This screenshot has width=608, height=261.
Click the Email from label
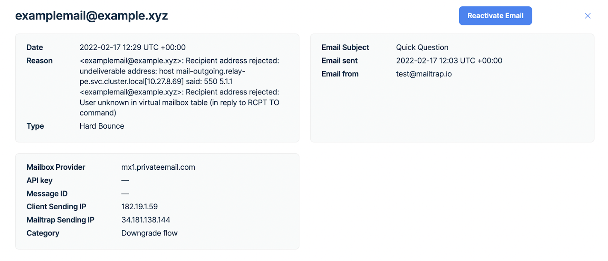coord(340,74)
